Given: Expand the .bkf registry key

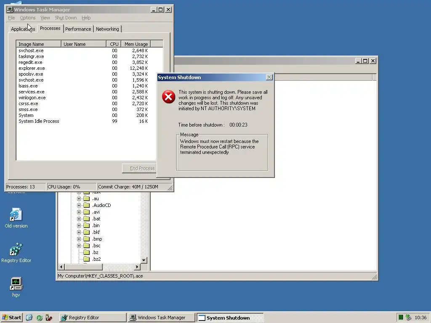Looking at the screenshot, I should (79, 232).
